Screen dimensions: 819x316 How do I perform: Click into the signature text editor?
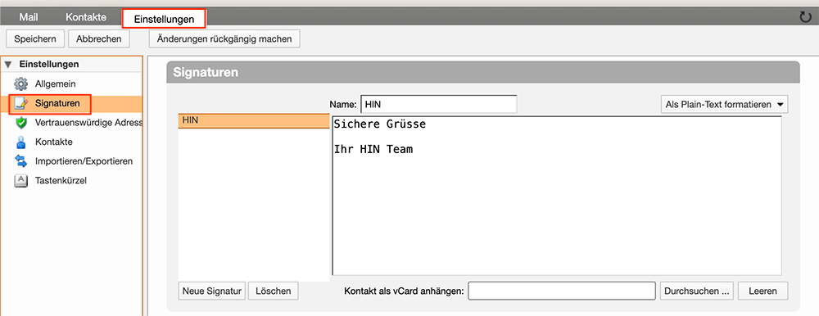click(557, 196)
